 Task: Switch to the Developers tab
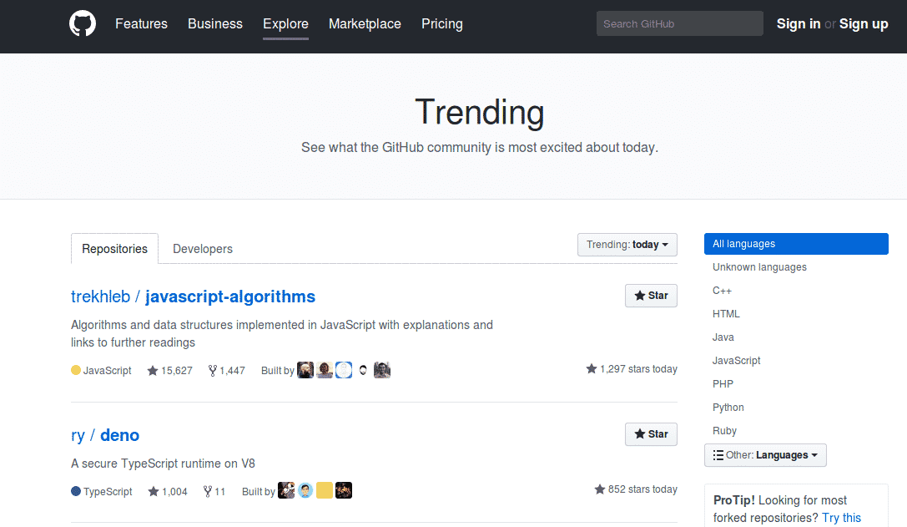(x=203, y=248)
